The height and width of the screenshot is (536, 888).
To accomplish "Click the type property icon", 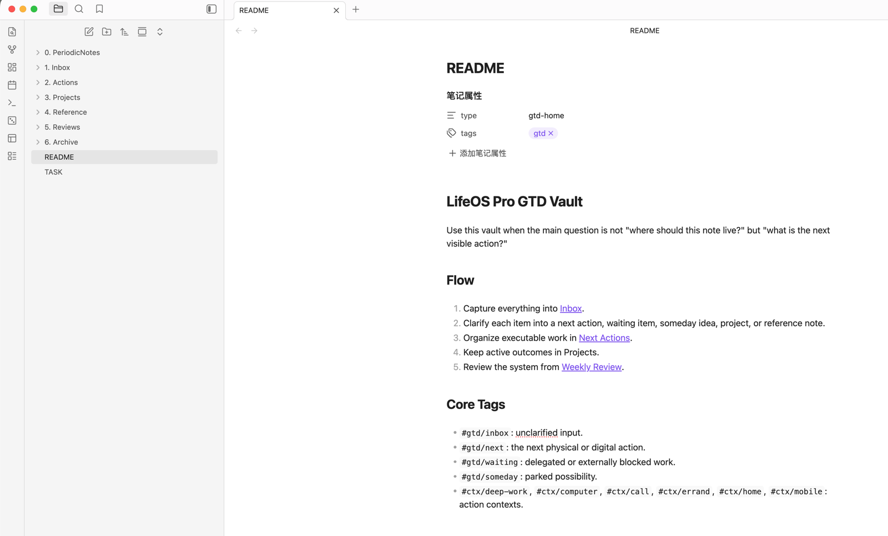I will (x=451, y=115).
